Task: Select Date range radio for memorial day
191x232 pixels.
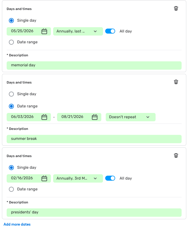Action: (x=11, y=42)
